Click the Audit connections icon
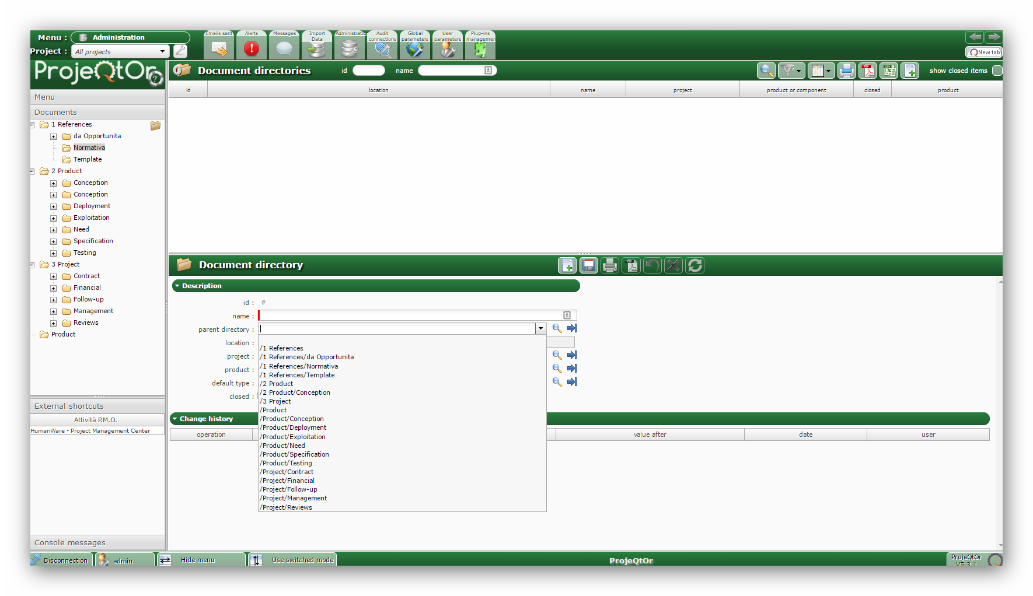 coord(382,50)
